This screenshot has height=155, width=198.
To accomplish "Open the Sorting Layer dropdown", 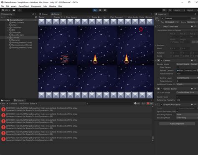I will coord(187,78).
